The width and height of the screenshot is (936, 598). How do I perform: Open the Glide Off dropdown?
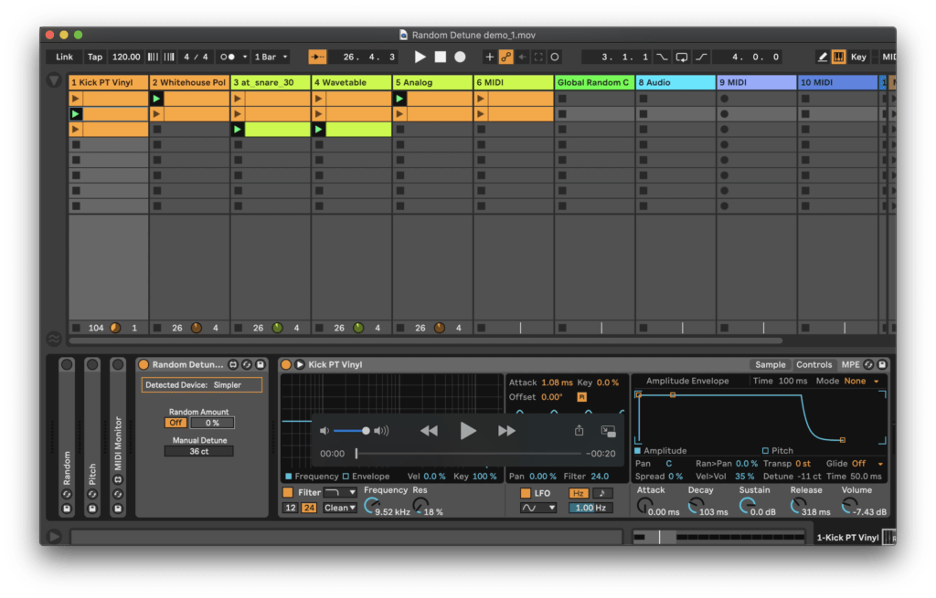point(867,464)
